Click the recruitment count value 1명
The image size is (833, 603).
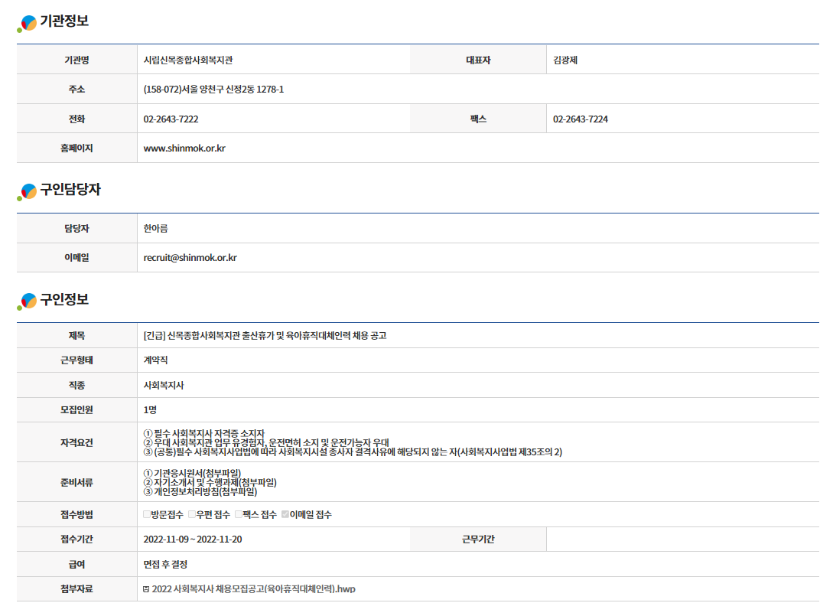(150, 409)
